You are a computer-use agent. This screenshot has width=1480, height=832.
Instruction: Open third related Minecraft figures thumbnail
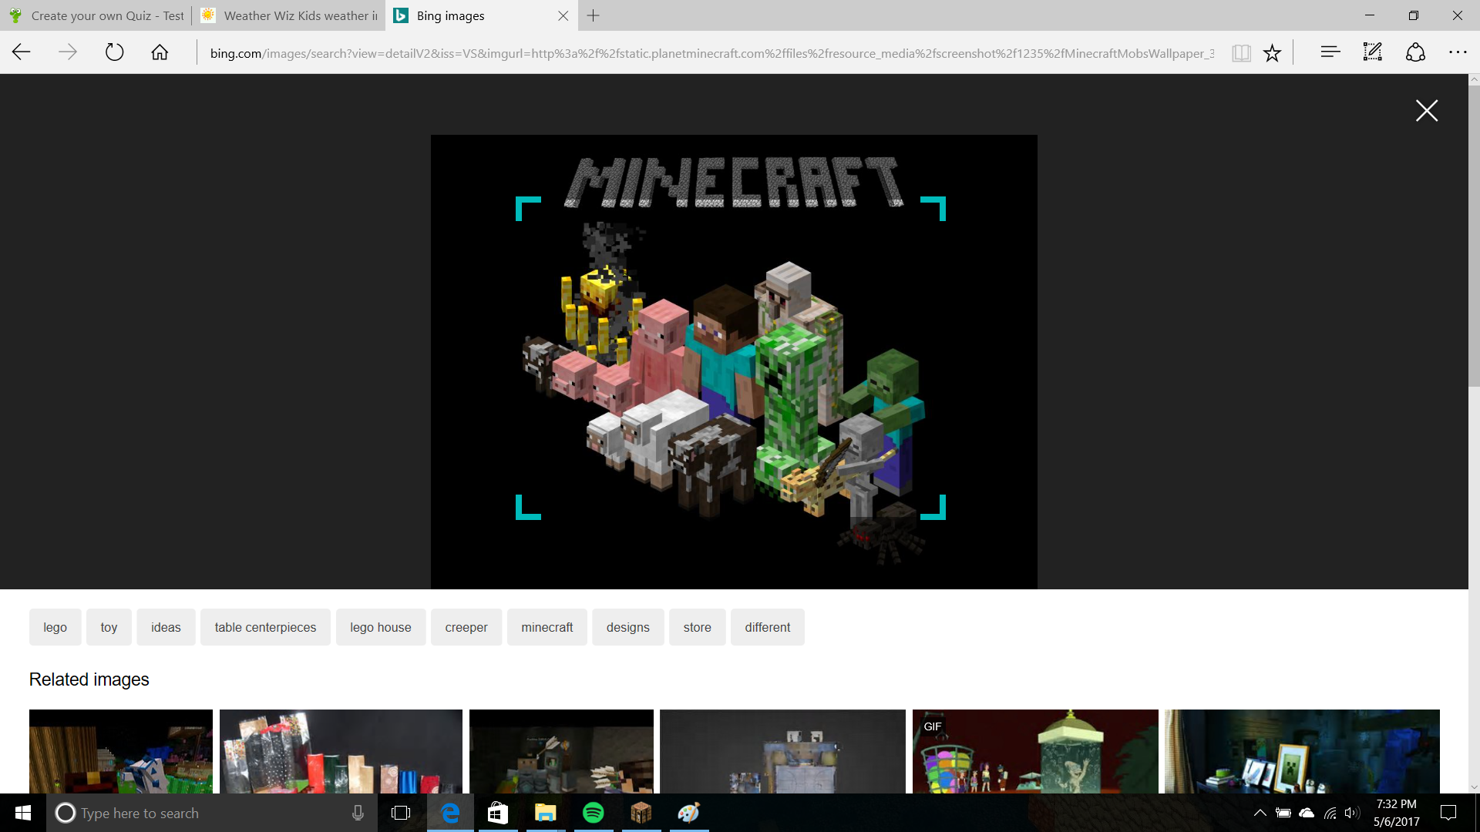(x=561, y=751)
